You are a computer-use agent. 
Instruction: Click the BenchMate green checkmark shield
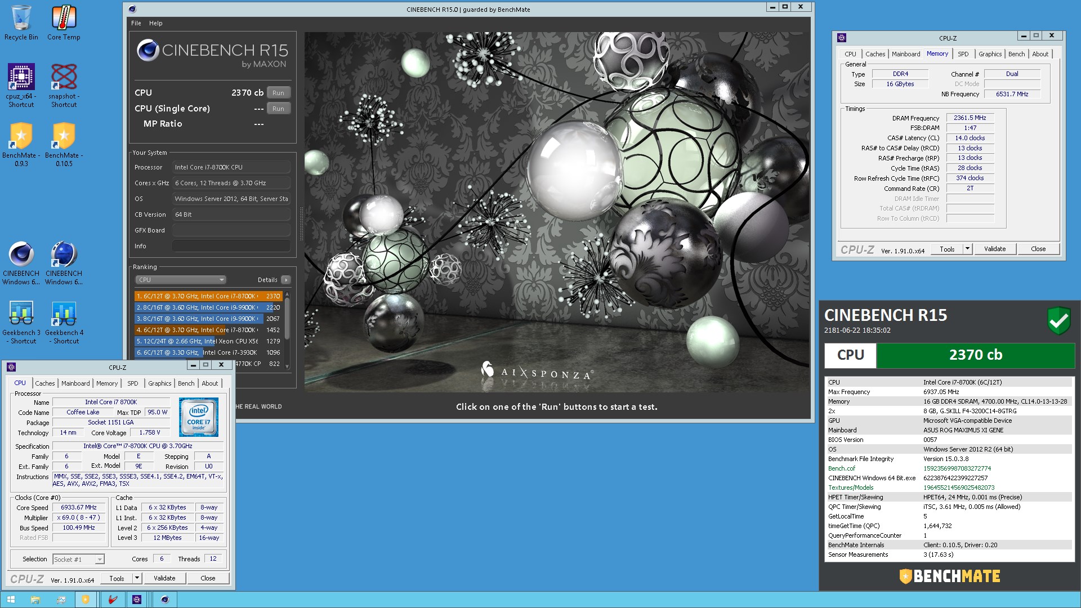pyautogui.click(x=1058, y=321)
